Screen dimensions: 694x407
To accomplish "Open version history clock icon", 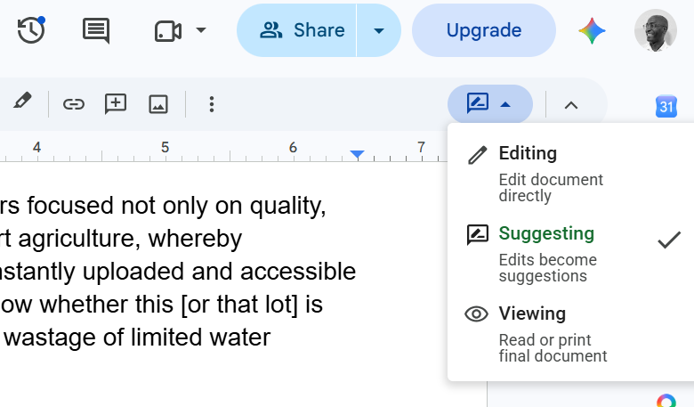I will tap(31, 30).
